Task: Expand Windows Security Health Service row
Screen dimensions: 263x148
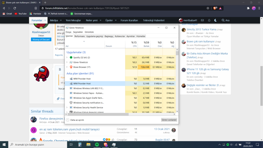Action: [67, 107]
